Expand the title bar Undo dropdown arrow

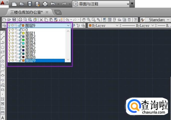(x=58, y=4)
